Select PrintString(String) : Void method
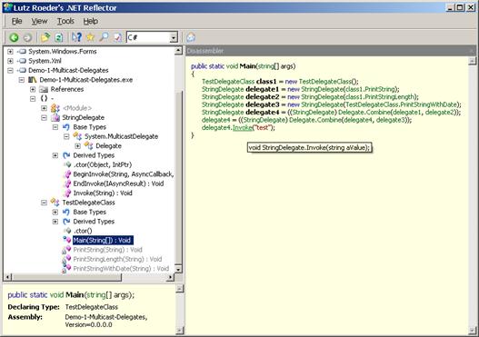The width and height of the screenshot is (479, 337). [107, 250]
